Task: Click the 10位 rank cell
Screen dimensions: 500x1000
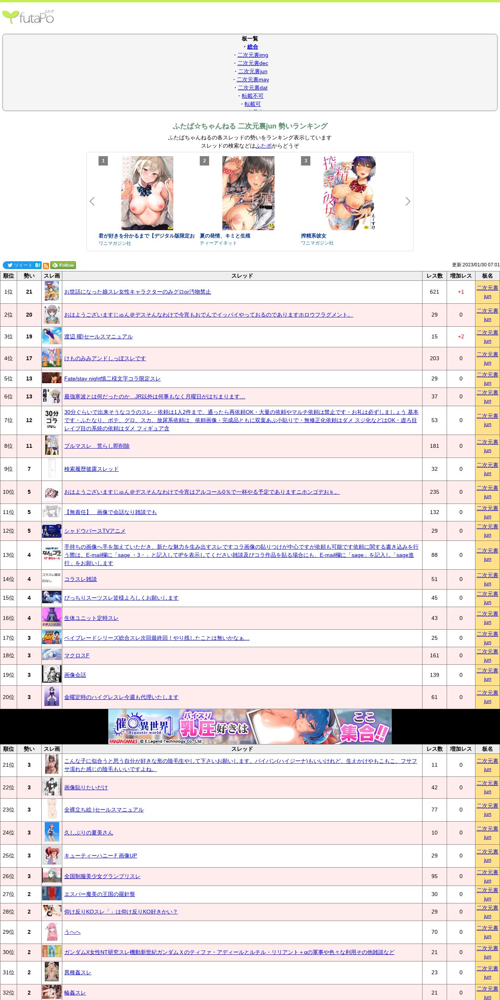Action: 9,492
